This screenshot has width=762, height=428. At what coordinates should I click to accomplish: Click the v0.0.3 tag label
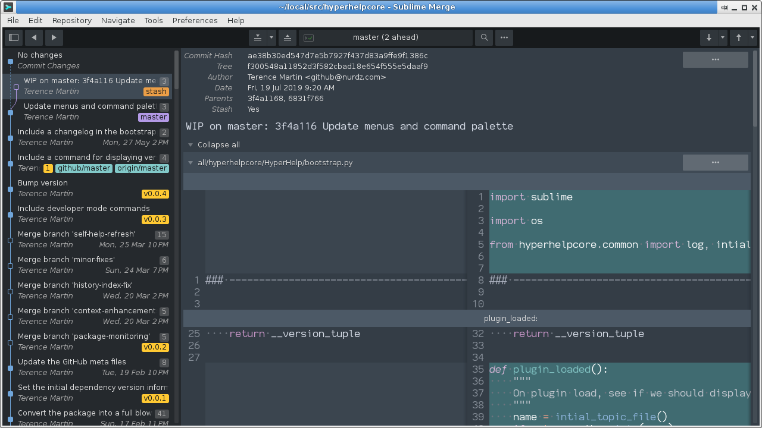pos(155,219)
